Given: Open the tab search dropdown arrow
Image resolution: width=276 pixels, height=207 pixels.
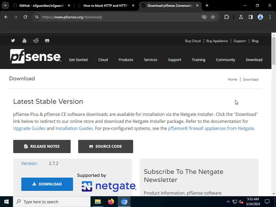Looking at the screenshot, I should pyautogui.click(x=5, y=5).
